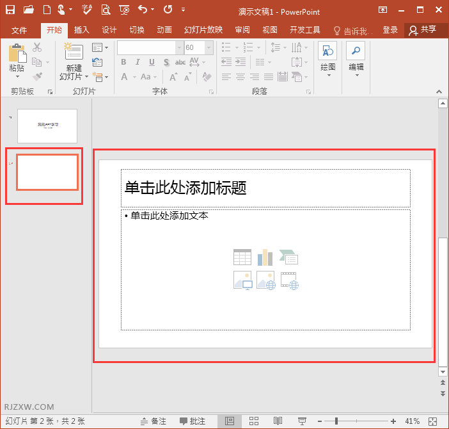Zoom out with the minus button
The width and height of the screenshot is (449, 429).
click(x=320, y=421)
